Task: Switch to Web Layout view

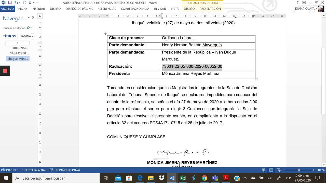Action: tap(279, 170)
